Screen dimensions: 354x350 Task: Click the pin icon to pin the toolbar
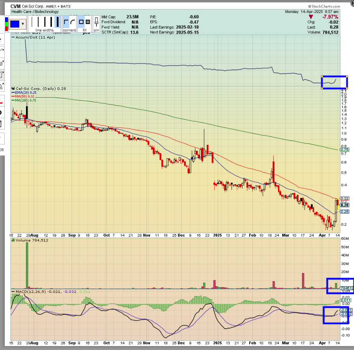pos(96,22)
